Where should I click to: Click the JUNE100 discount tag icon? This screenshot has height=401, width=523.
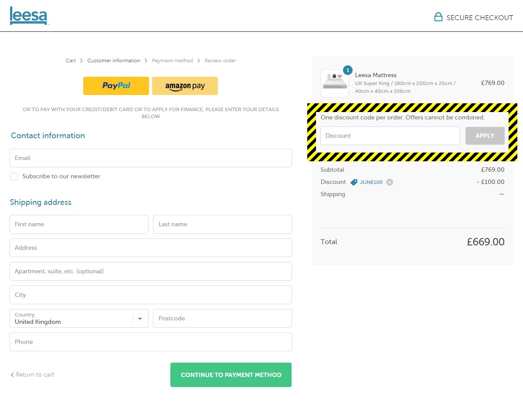click(x=354, y=182)
